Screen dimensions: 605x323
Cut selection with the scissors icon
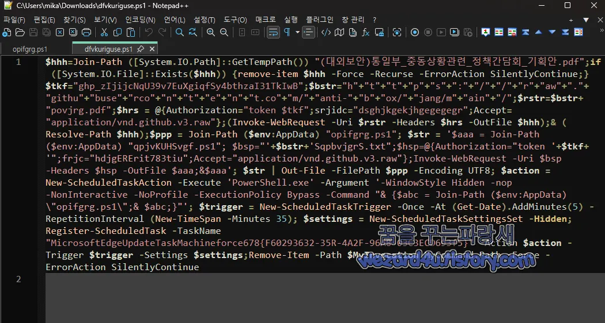(104, 32)
